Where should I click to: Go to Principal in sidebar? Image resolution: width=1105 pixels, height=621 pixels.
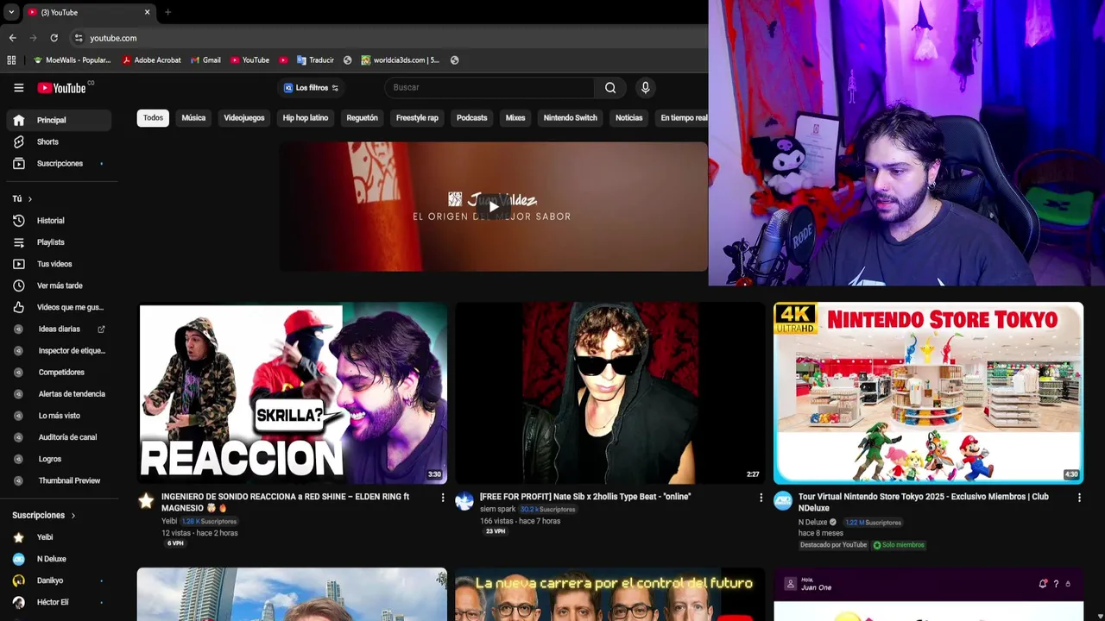(x=59, y=120)
